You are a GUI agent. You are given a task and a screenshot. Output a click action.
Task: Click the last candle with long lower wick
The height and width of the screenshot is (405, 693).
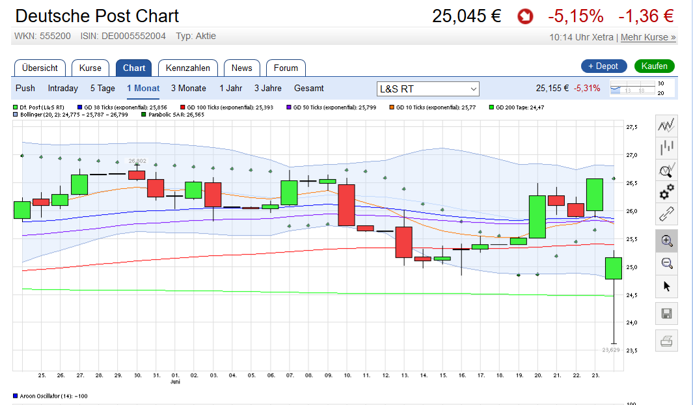[x=614, y=268]
